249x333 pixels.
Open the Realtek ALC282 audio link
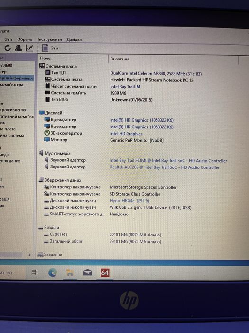[165, 167]
